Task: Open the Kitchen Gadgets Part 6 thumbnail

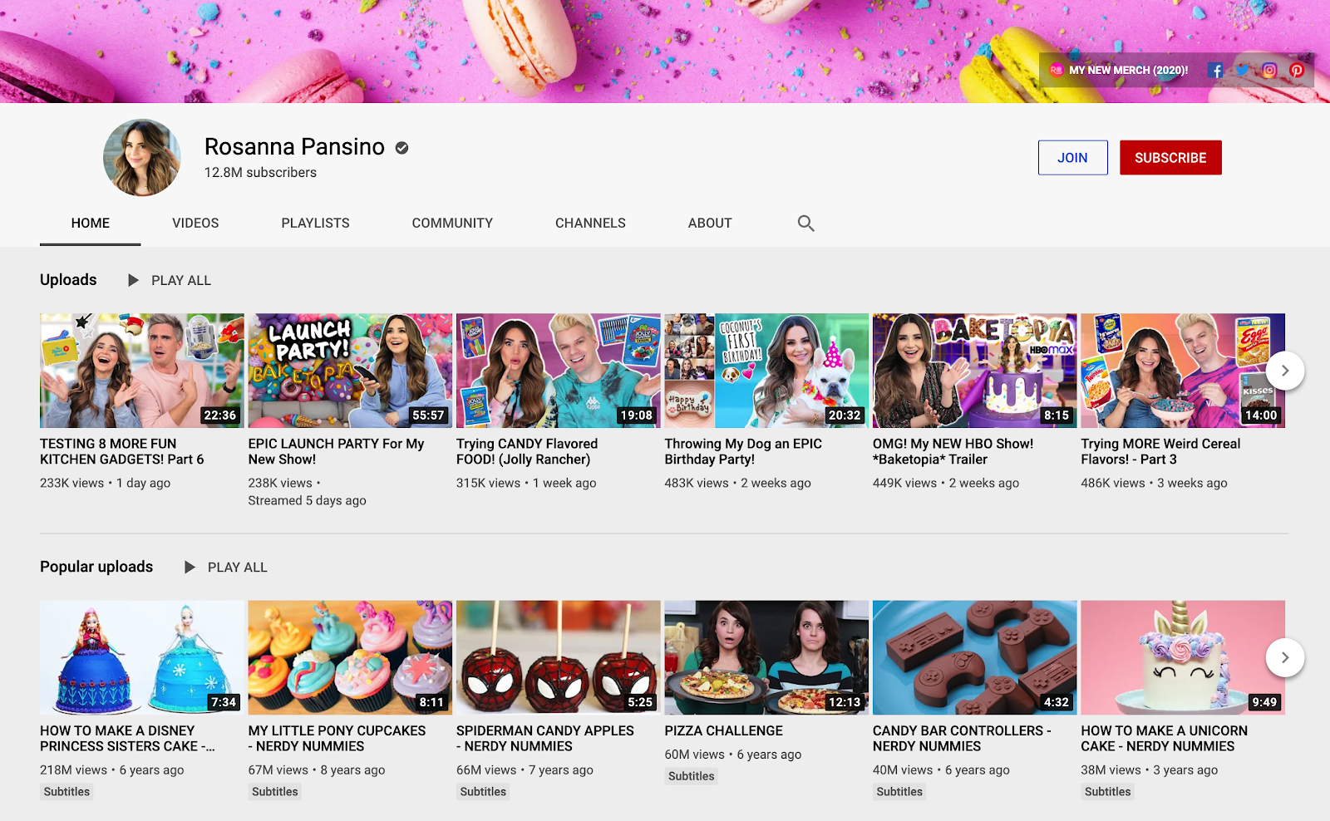Action: [142, 371]
